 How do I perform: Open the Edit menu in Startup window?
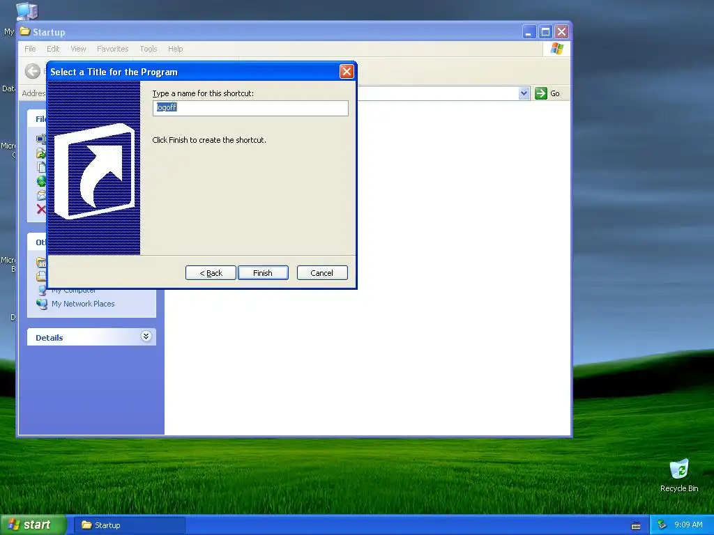[53, 49]
